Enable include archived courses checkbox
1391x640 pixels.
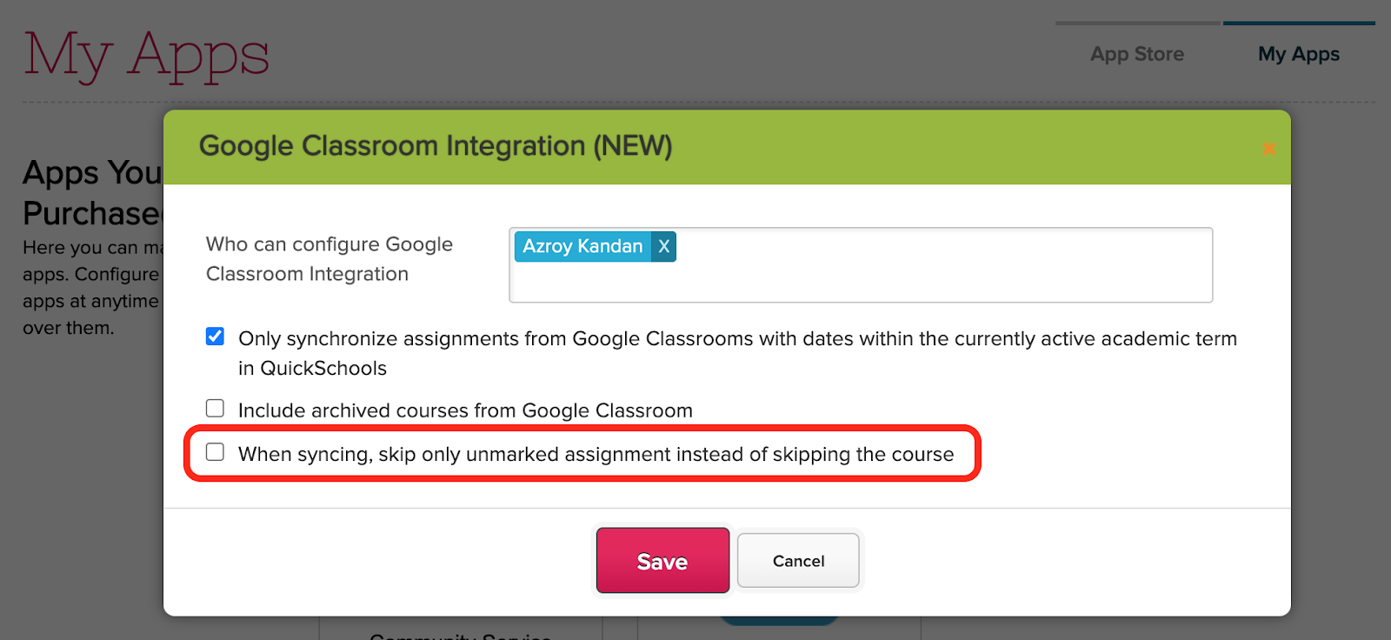[215, 409]
